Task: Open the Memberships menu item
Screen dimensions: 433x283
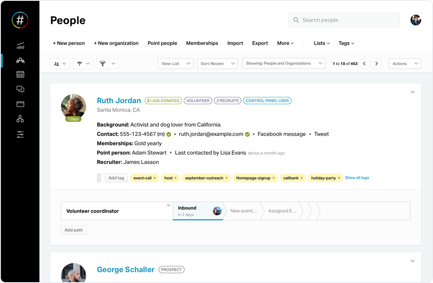Action: coord(202,43)
